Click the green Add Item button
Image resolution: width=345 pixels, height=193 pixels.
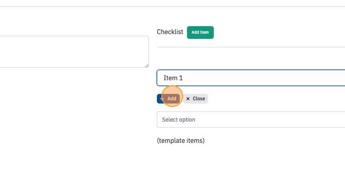[x=200, y=33]
